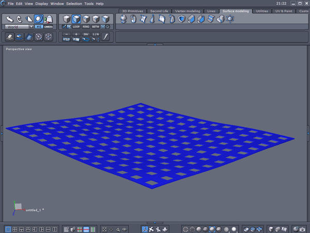Image resolution: width=310 pixels, height=233 pixels.
Task: Activate the Universal manipulator sphere tool
Action: pos(38,19)
